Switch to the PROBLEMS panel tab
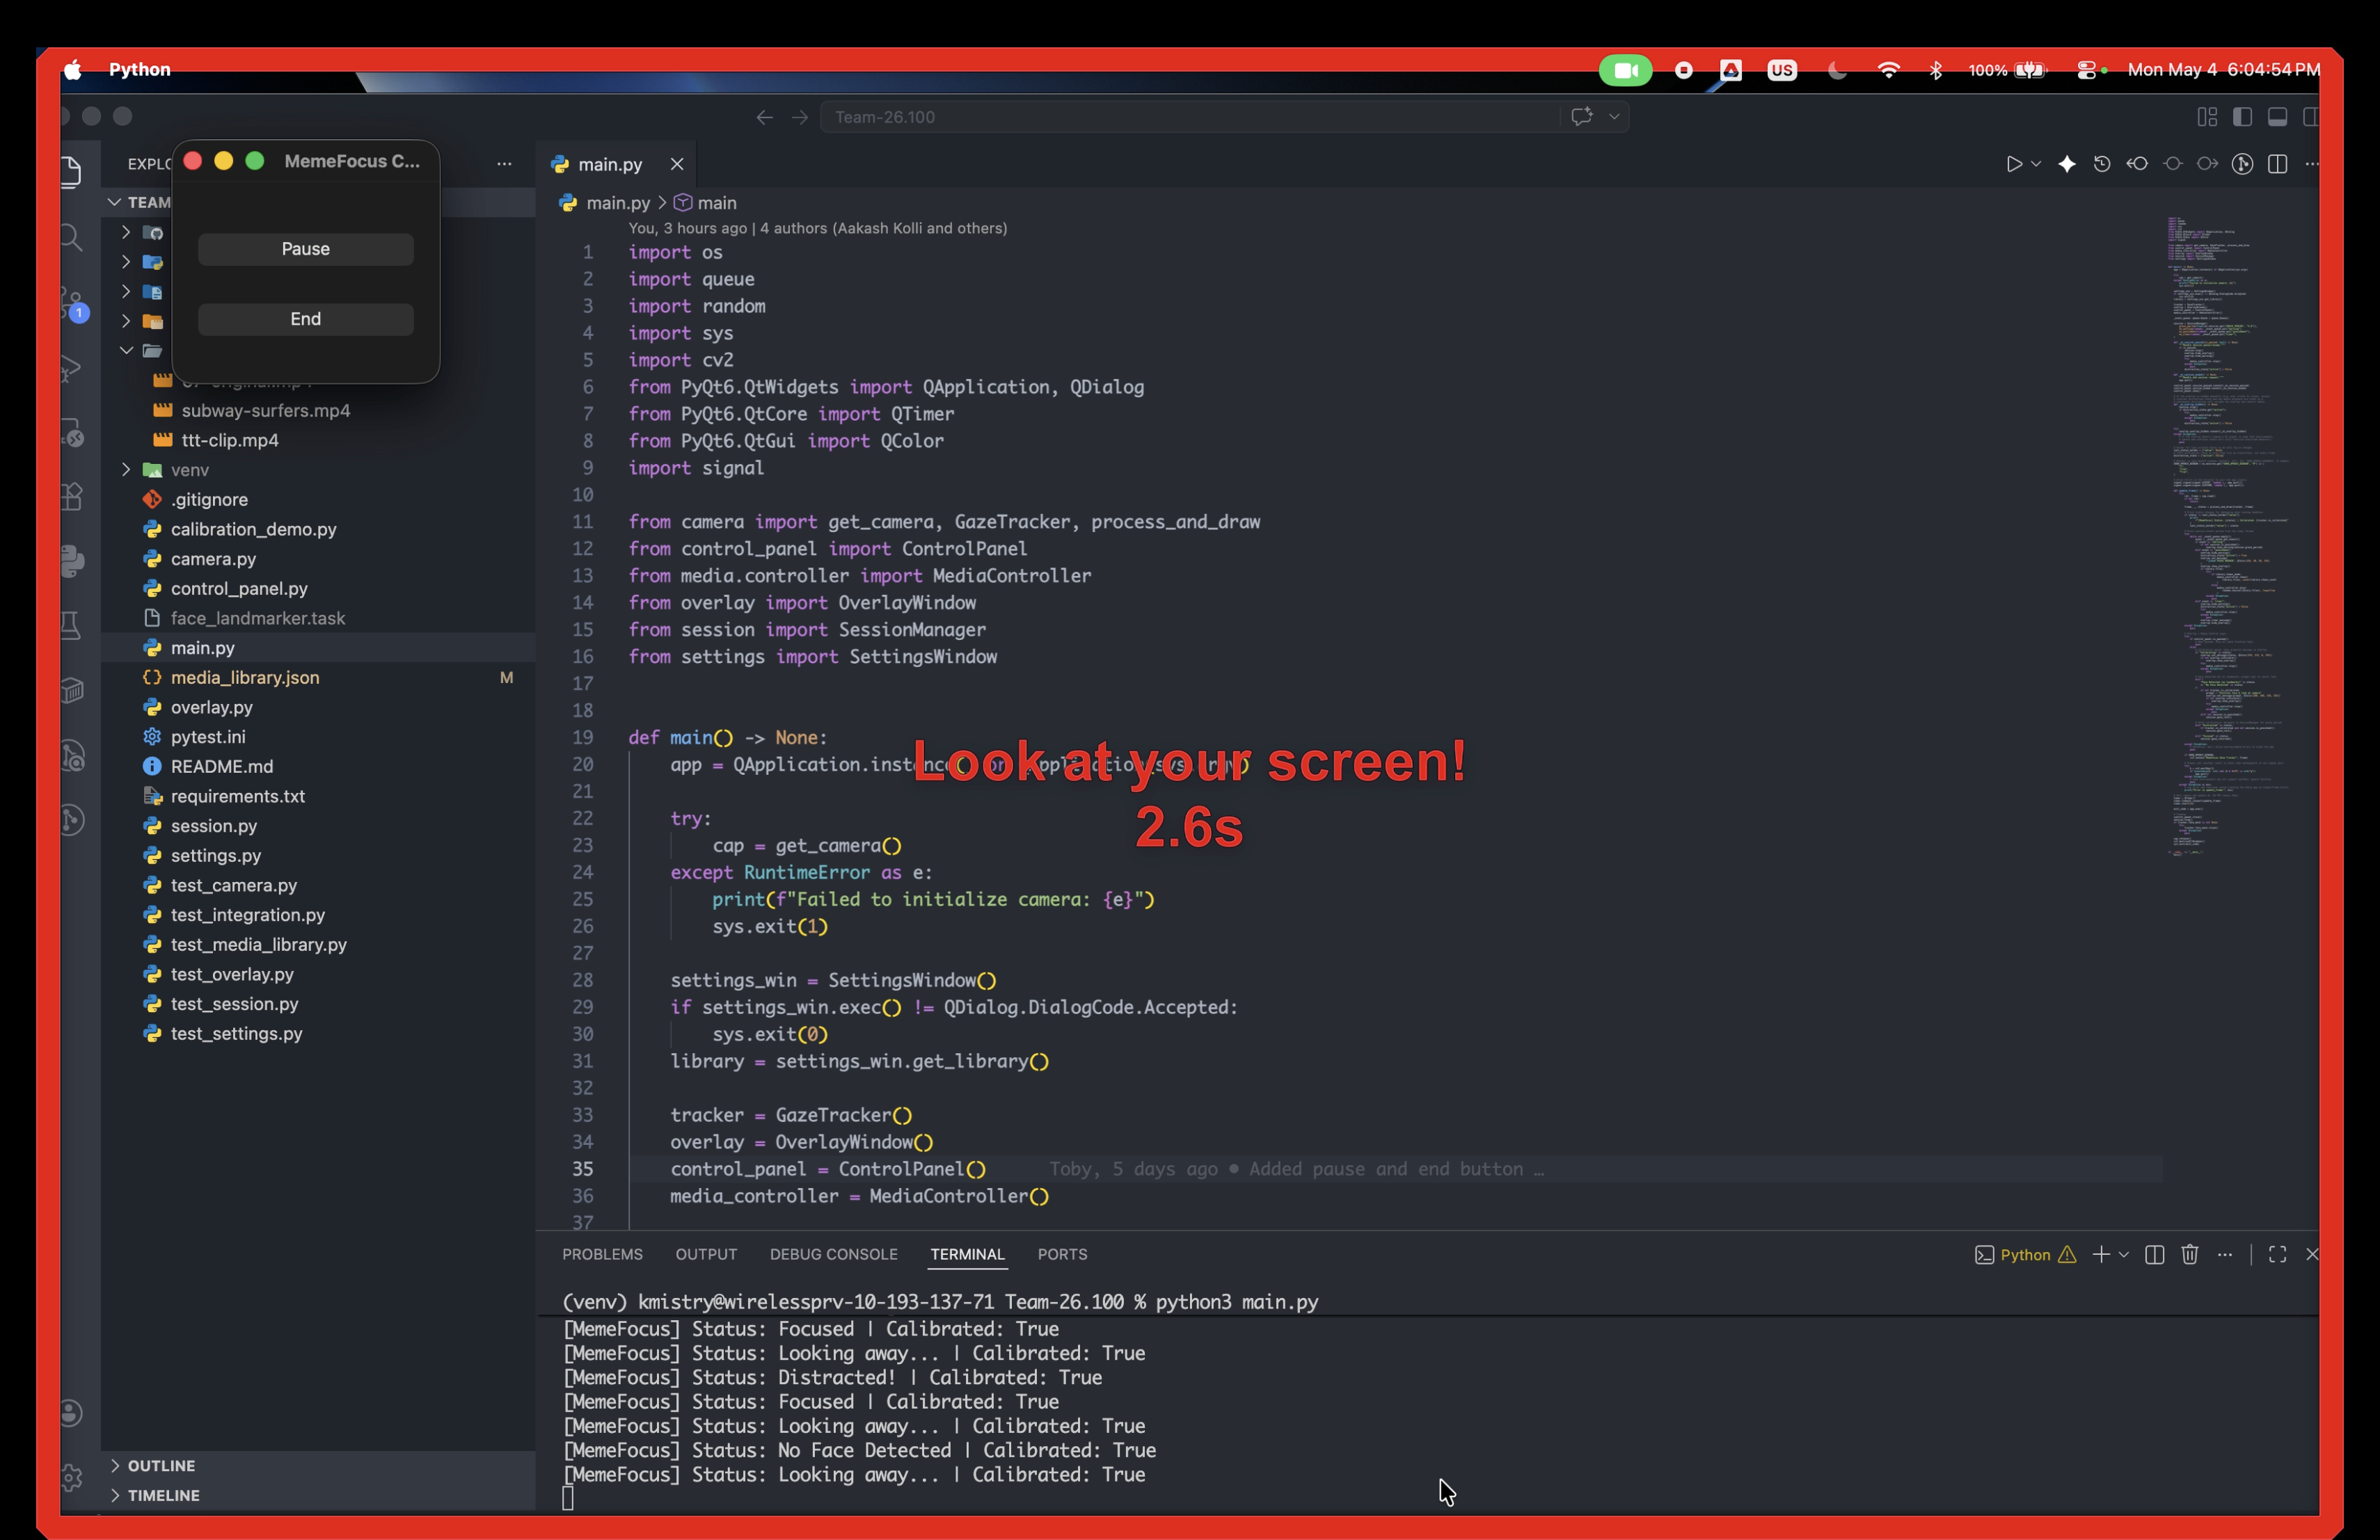 tap(602, 1254)
